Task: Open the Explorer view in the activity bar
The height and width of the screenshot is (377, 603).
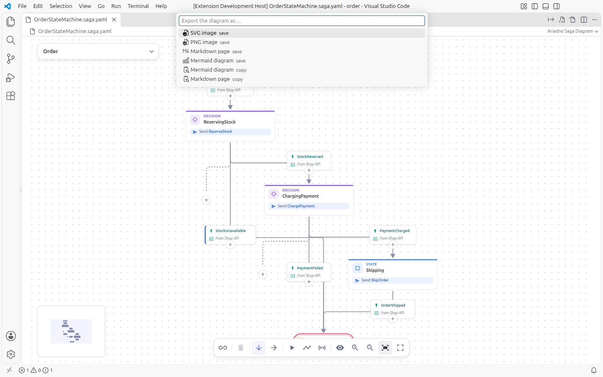Action: pyautogui.click(x=11, y=22)
